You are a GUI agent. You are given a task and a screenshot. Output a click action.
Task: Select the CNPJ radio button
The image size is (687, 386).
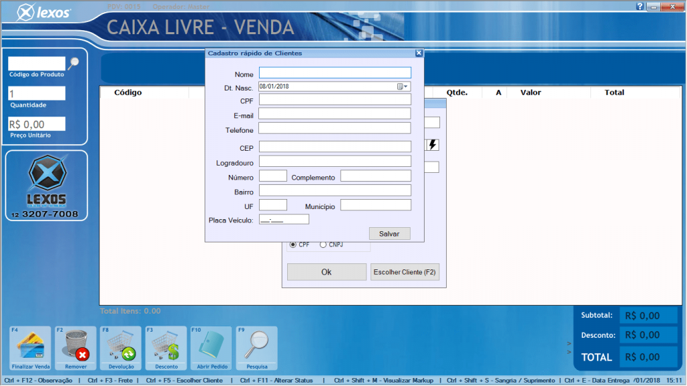[x=323, y=245]
